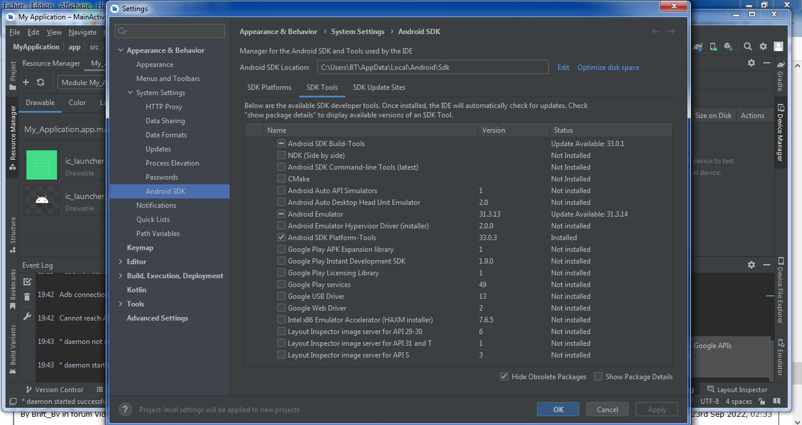Check Intel x86 Emulator Accelerator (HAXM installer)
Viewport: 802px width, 425px height.
point(281,320)
